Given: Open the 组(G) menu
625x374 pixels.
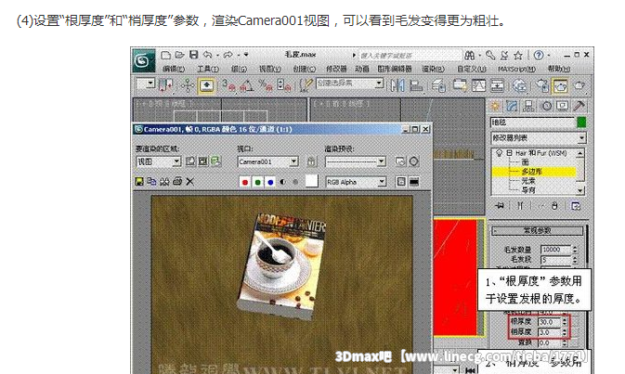Looking at the screenshot, I should pyautogui.click(x=239, y=69).
